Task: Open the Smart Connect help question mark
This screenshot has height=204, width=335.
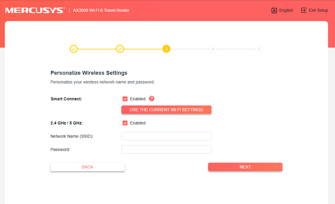Action: (151, 99)
